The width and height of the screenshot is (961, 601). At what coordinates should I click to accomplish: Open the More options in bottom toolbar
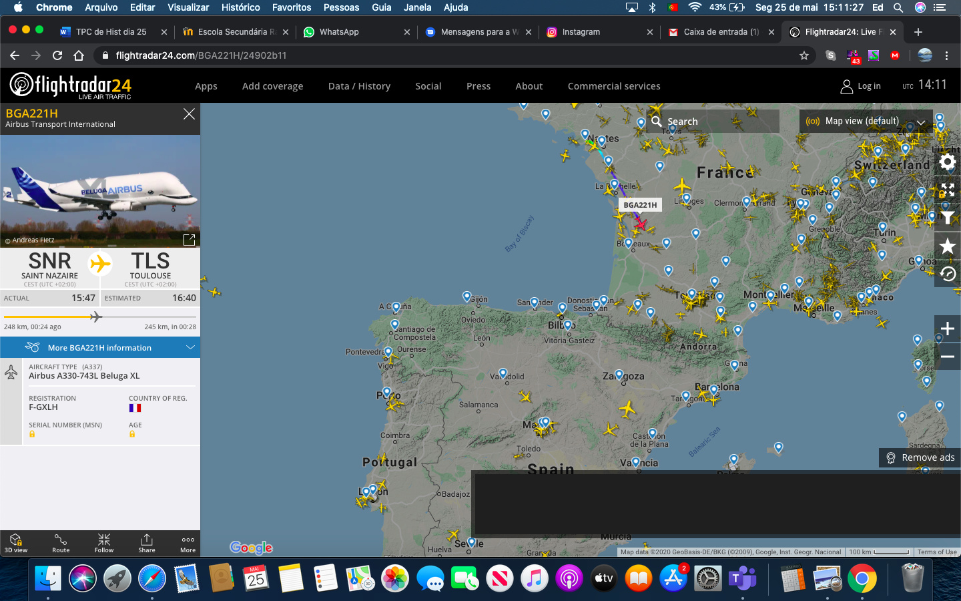click(188, 544)
